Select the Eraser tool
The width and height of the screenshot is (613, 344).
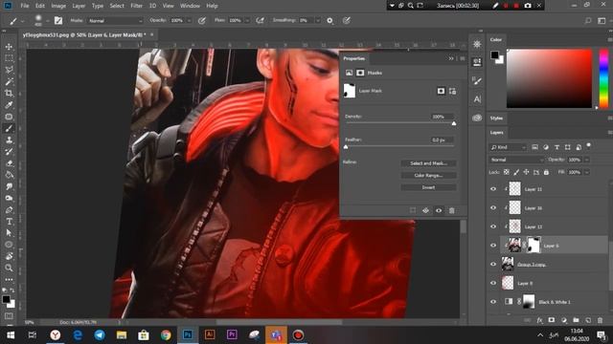point(9,163)
